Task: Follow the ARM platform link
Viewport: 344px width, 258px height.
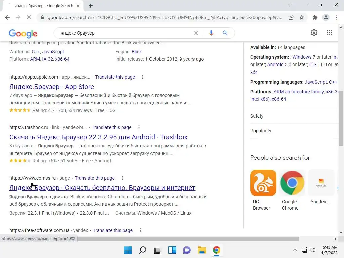Action: [35, 59]
